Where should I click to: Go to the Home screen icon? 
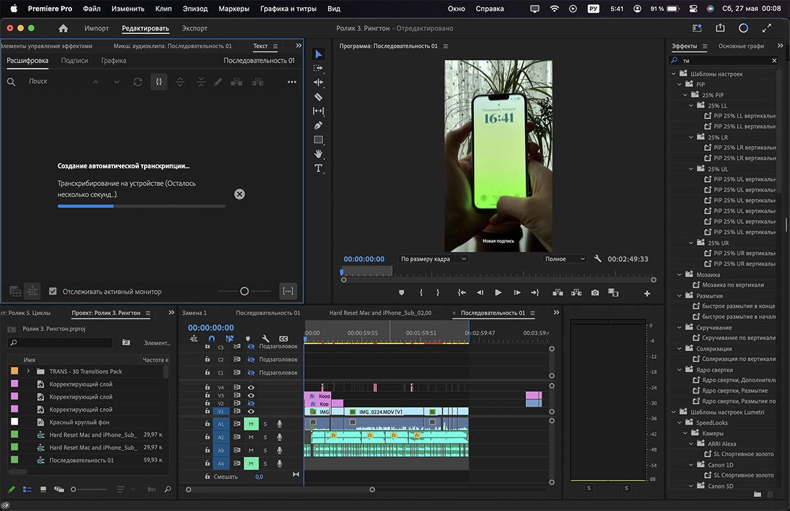(63, 28)
